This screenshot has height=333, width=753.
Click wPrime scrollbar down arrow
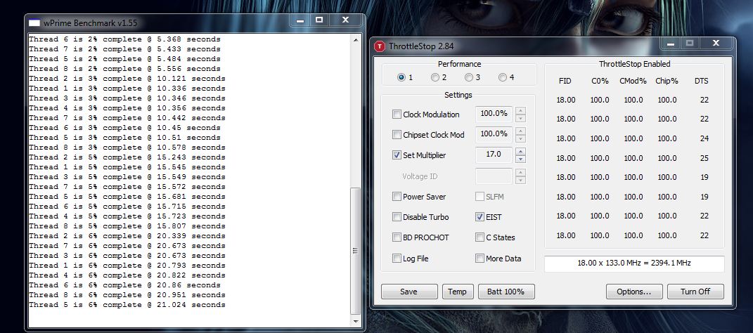coord(356,321)
